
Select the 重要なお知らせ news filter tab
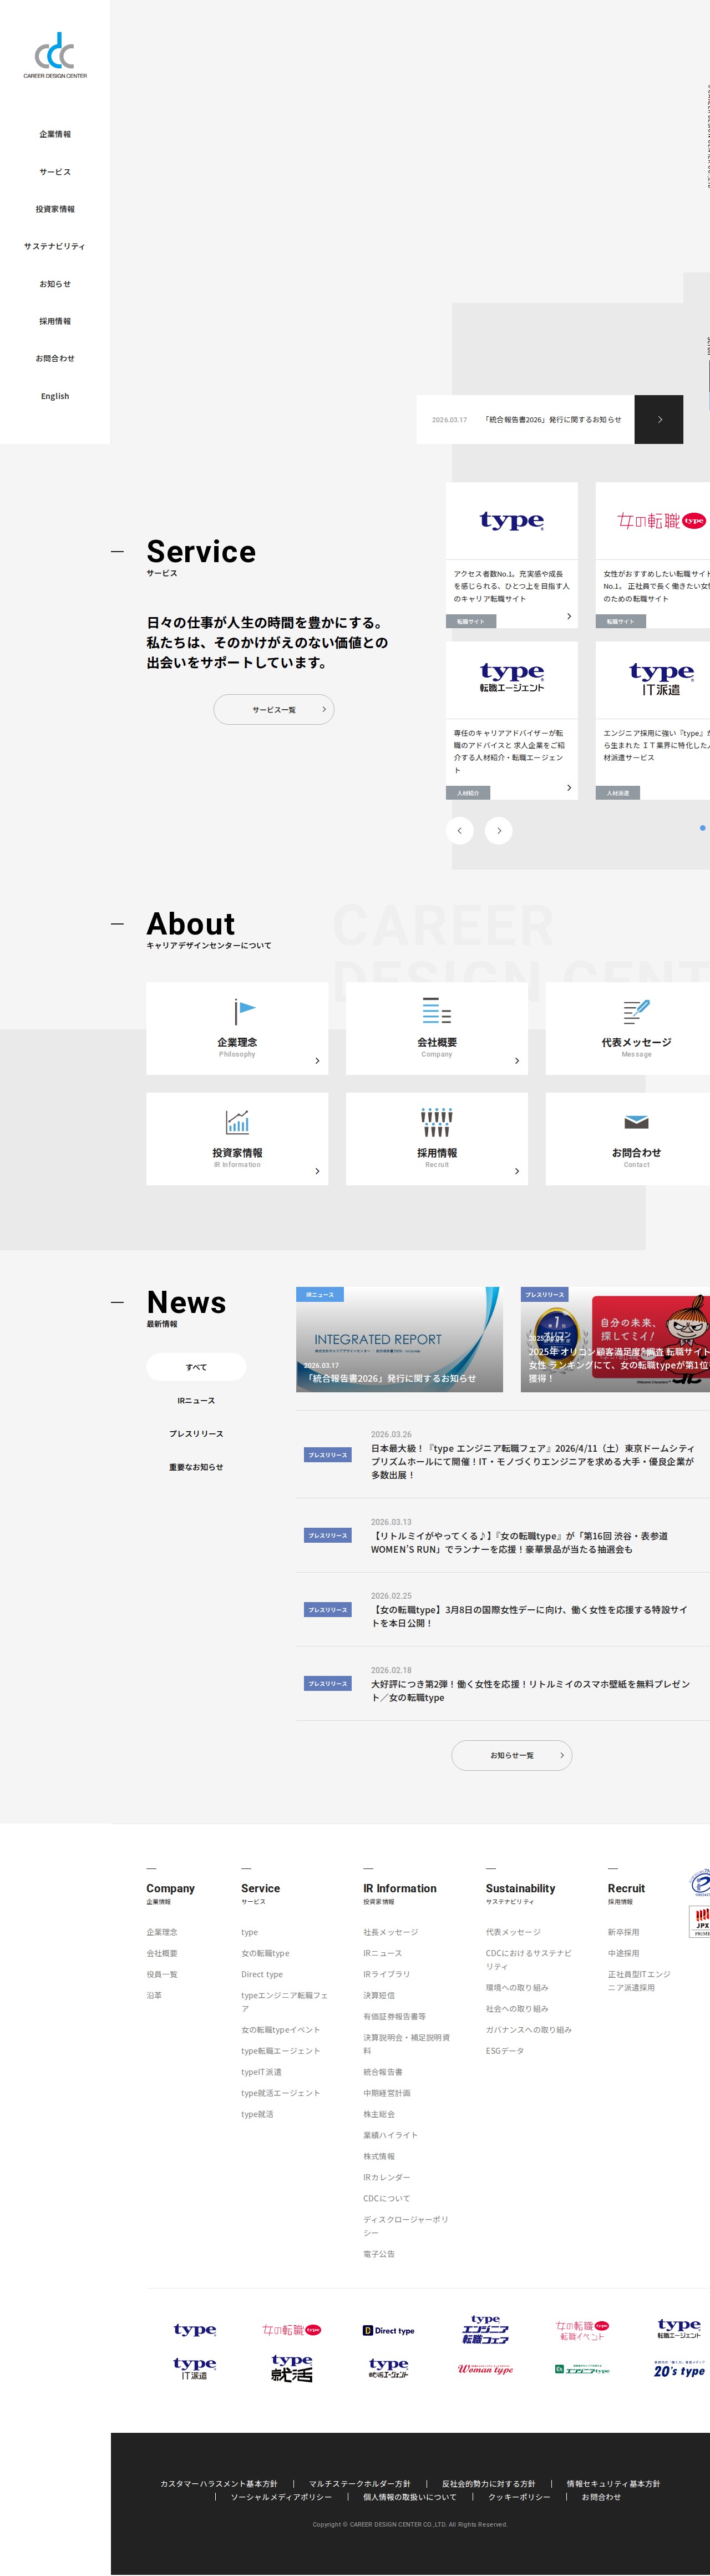pos(196,1467)
